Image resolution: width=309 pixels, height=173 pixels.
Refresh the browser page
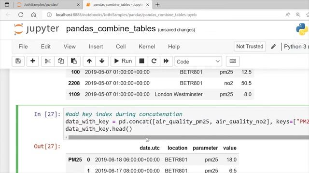[21, 15]
